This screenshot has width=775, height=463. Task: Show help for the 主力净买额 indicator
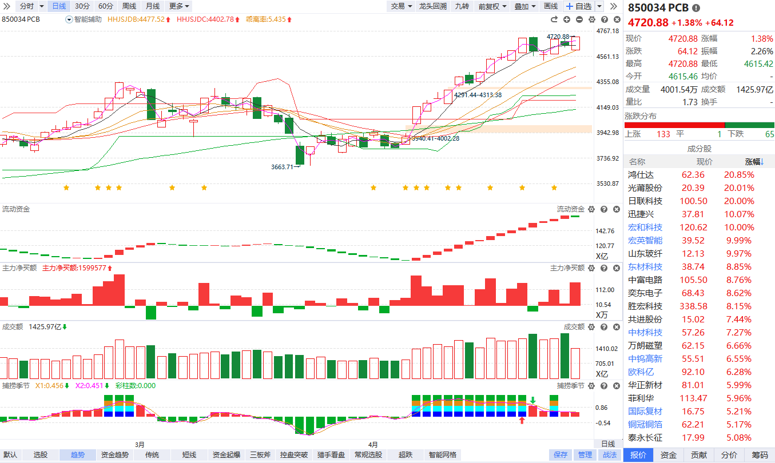point(603,268)
